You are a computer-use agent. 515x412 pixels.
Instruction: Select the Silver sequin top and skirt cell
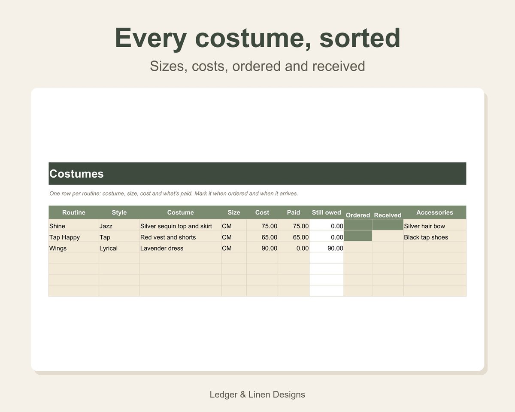181,225
